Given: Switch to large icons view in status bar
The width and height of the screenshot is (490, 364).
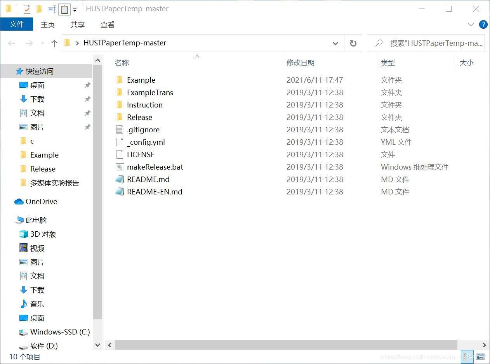Looking at the screenshot, I should (480, 356).
